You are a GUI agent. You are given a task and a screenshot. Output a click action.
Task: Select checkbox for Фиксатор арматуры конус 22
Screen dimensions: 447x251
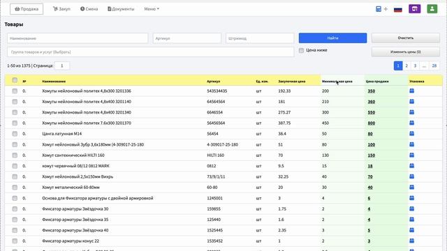click(15, 241)
